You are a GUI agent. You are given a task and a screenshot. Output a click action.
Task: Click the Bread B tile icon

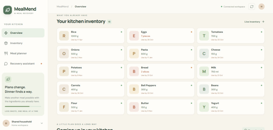pos(134,71)
